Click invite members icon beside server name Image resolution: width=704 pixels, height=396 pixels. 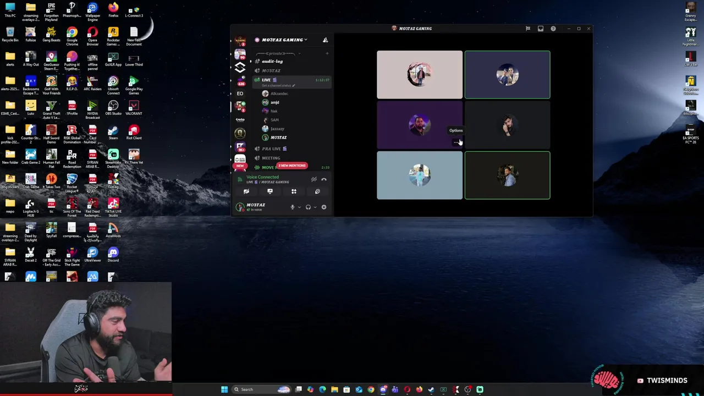325,40
